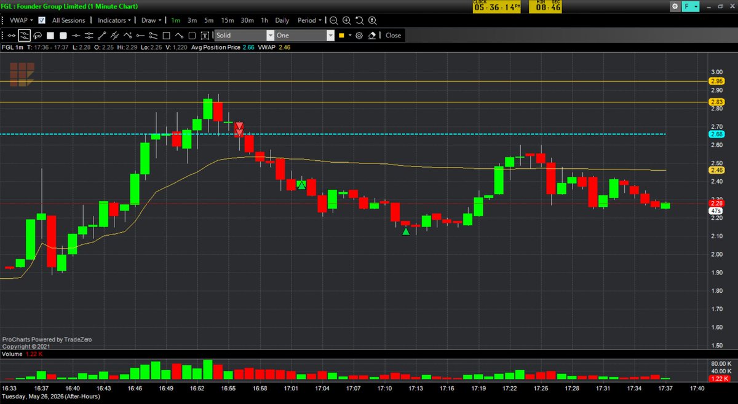
Task: Click Close on the drawing toolbar
Action: coord(394,36)
